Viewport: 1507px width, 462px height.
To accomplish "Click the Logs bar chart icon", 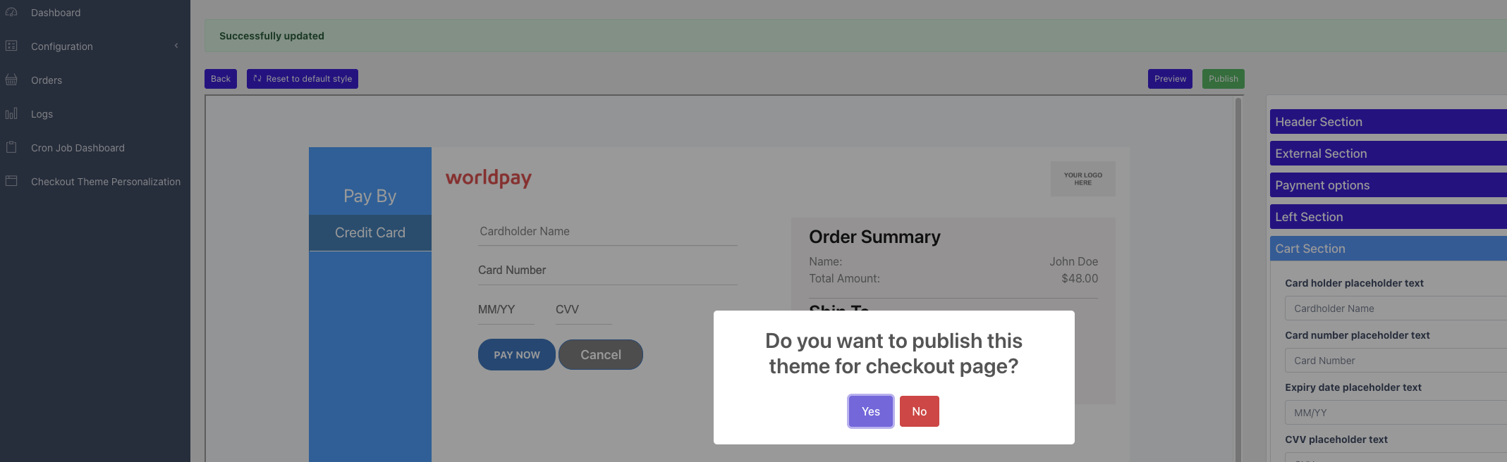I will coord(11,113).
